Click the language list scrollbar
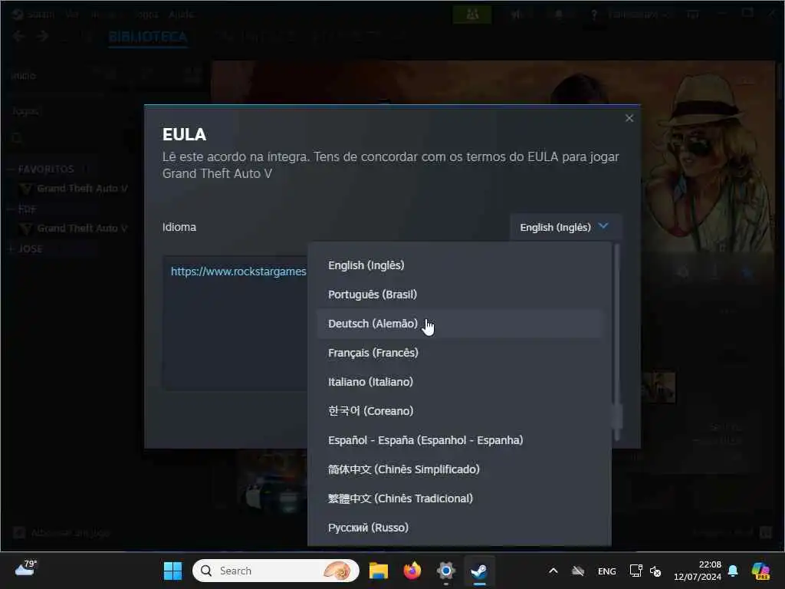The width and height of the screenshot is (785, 589). tap(617, 341)
